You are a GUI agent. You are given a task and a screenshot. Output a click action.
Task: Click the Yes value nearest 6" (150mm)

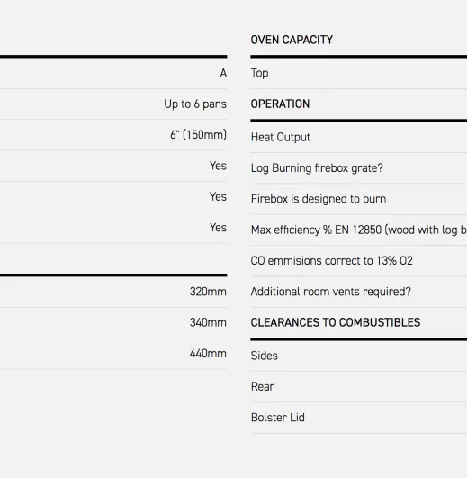coord(218,166)
